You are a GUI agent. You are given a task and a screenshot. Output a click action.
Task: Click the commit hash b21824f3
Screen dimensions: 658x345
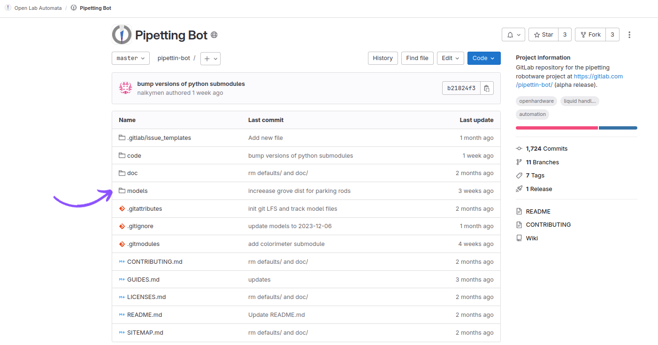coord(461,88)
